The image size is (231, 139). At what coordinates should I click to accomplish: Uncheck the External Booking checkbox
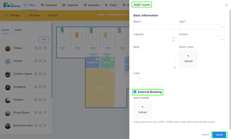pos(135,92)
